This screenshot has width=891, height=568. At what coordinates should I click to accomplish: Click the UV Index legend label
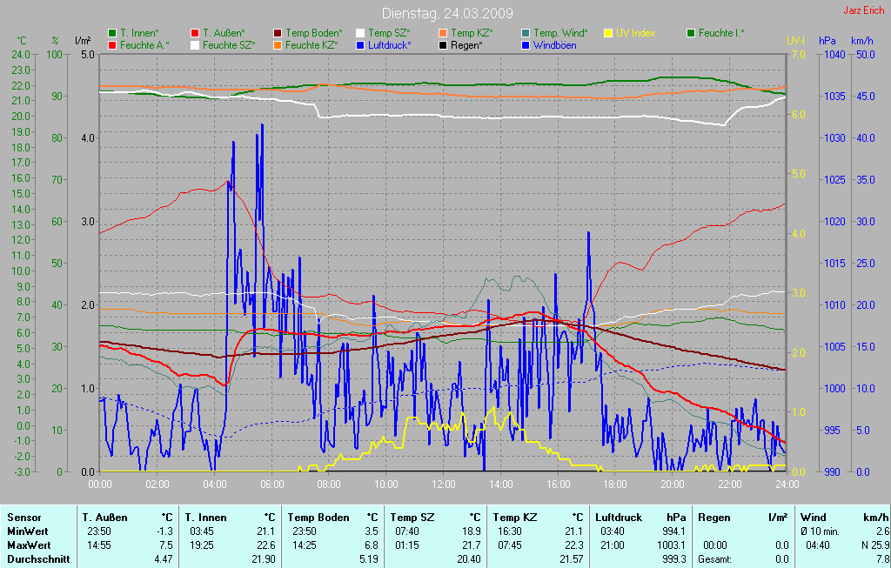[635, 33]
